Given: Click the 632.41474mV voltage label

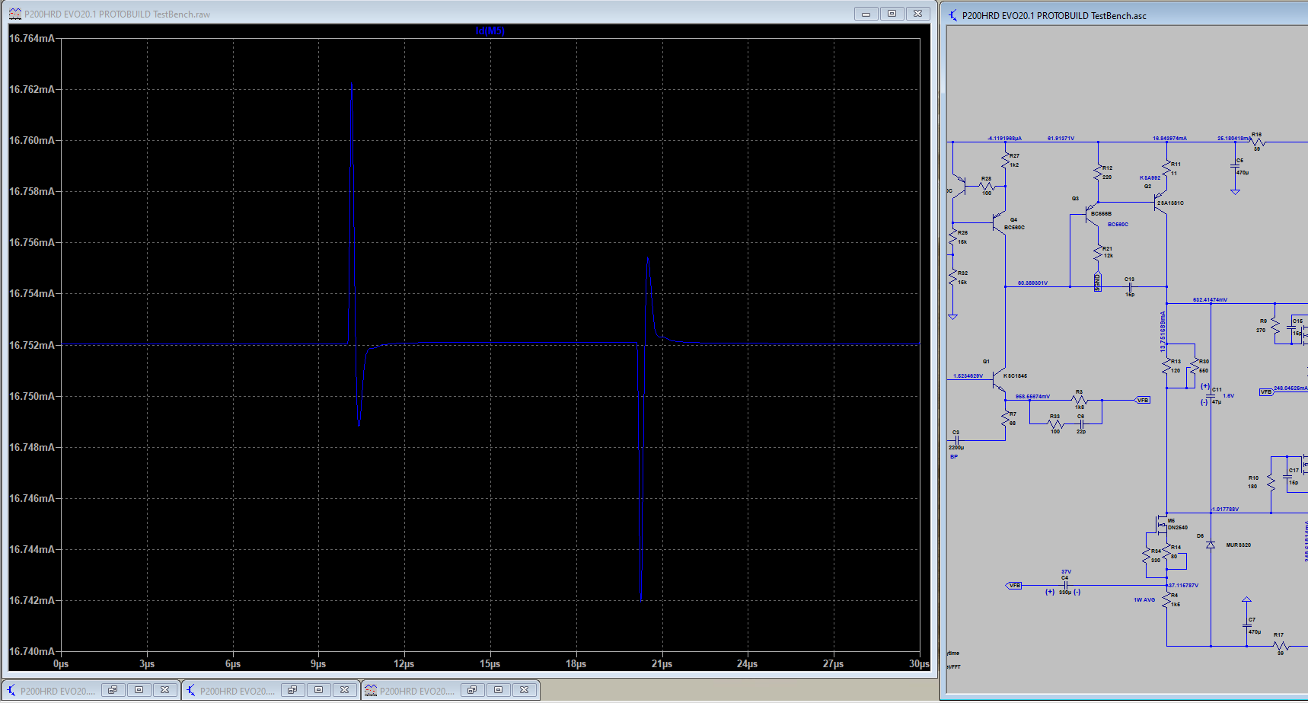Looking at the screenshot, I should point(1210,300).
